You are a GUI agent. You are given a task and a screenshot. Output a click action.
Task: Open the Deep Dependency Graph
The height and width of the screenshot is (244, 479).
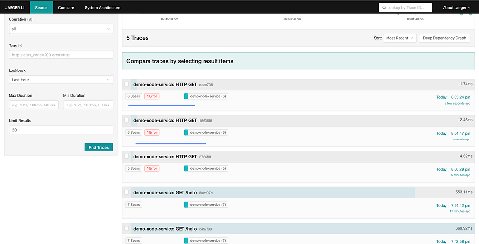[x=445, y=38]
